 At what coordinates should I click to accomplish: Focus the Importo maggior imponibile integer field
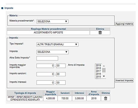point(45,66)
